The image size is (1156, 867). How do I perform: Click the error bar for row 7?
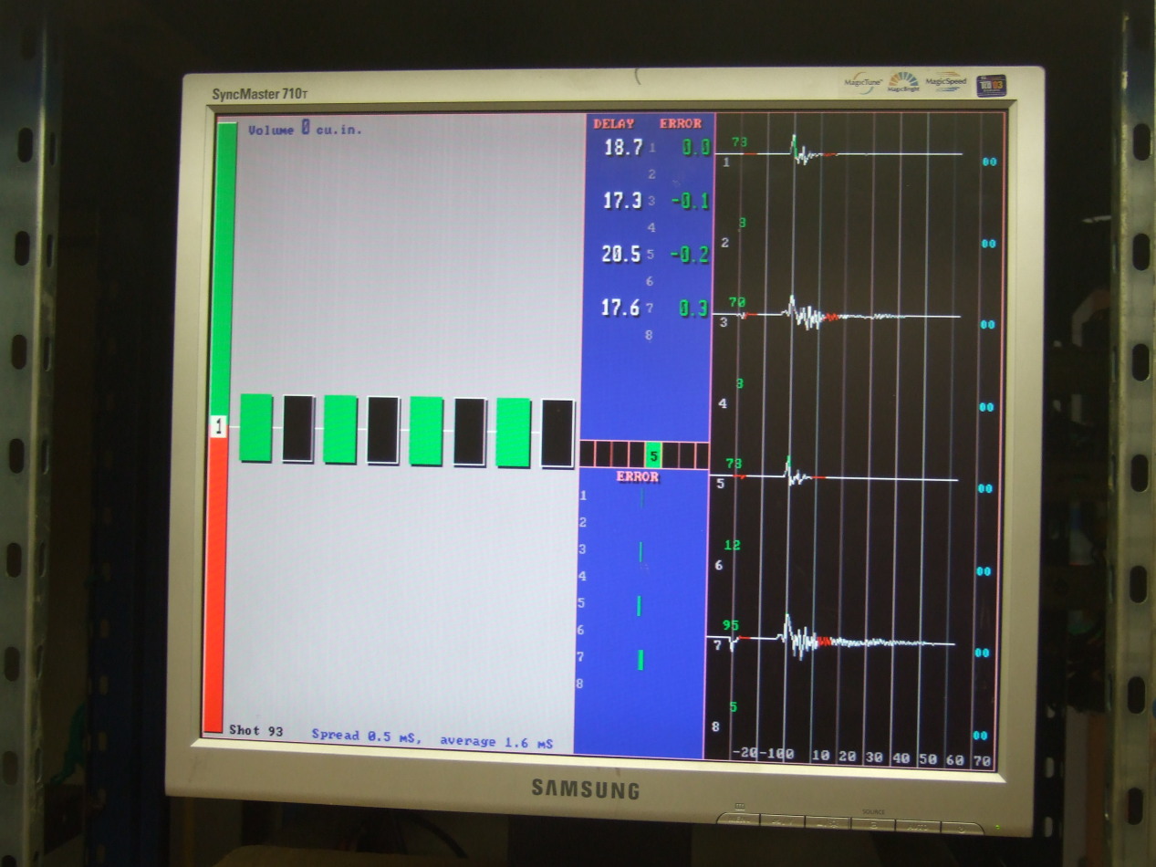tap(640, 659)
